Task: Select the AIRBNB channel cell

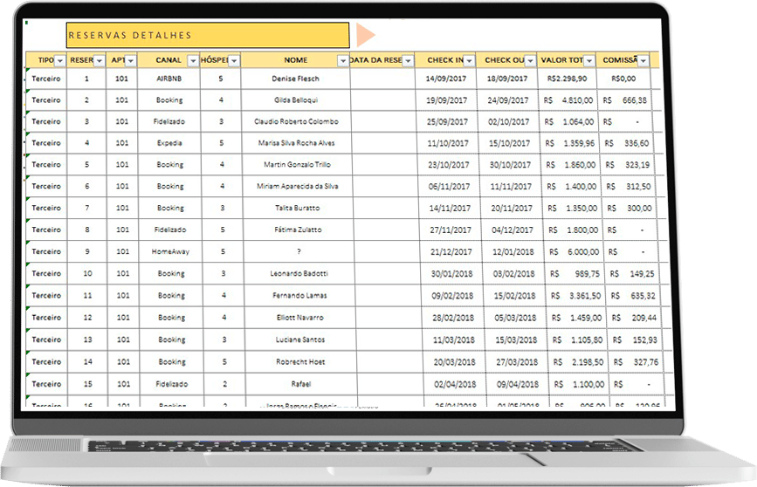Action: tap(169, 79)
